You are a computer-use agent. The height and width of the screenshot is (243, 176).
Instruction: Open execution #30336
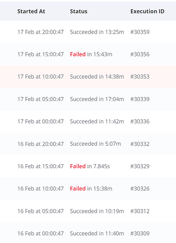(x=140, y=121)
